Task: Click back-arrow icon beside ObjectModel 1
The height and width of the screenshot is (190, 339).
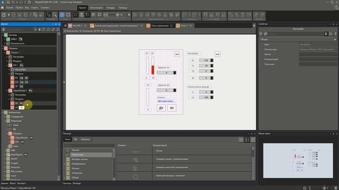Action: 31,90
